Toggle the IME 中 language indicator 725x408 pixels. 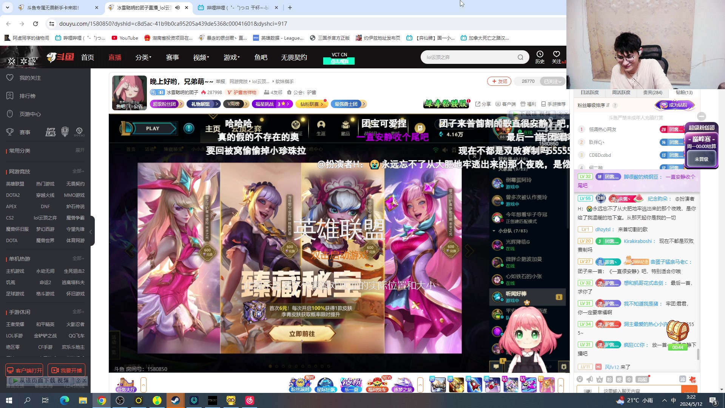point(674,400)
